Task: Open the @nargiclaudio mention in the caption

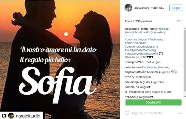Action: [134, 32]
